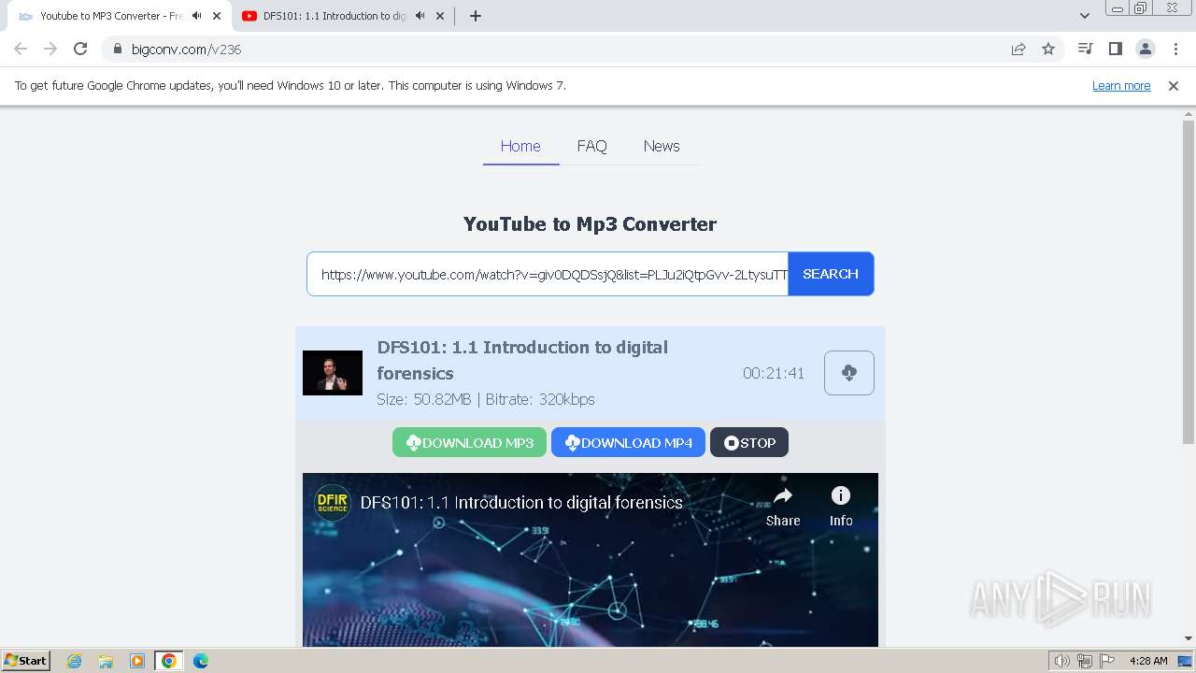Viewport: 1196px width, 673px height.
Task: Mute the Youtube to MP3 Converter tab
Action: 196,16
